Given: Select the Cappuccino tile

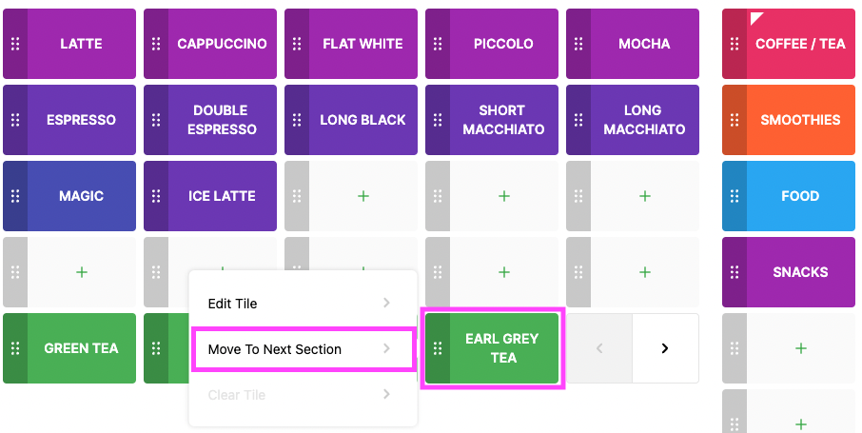Looking at the screenshot, I should point(222,44).
